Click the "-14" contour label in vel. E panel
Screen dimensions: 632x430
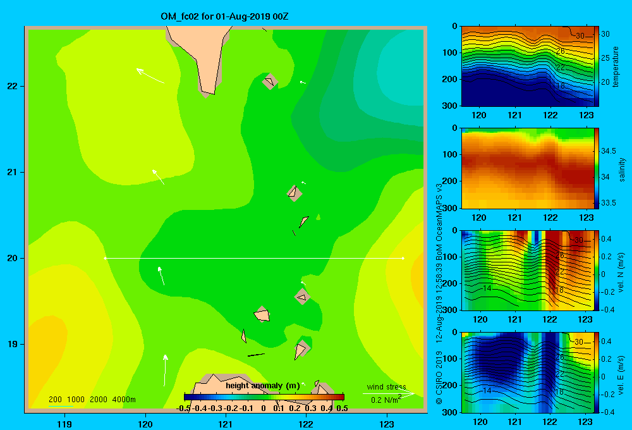[485, 390]
